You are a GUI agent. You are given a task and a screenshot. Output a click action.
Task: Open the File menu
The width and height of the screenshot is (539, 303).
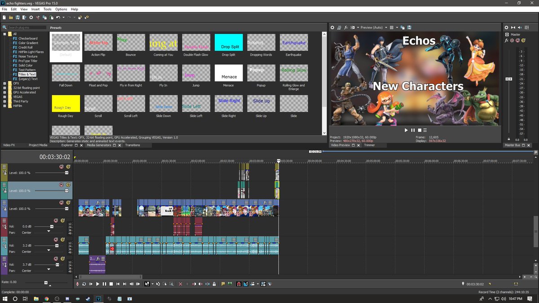[x=4, y=9]
